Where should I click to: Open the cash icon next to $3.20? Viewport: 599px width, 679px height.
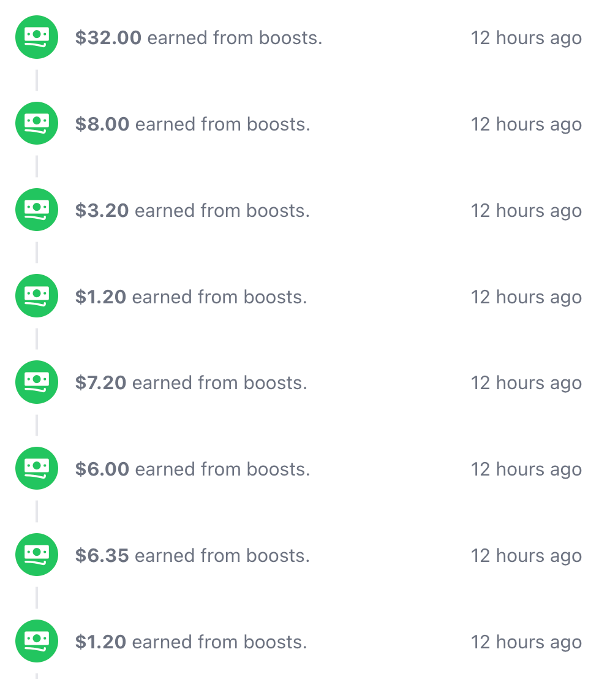[37, 210]
